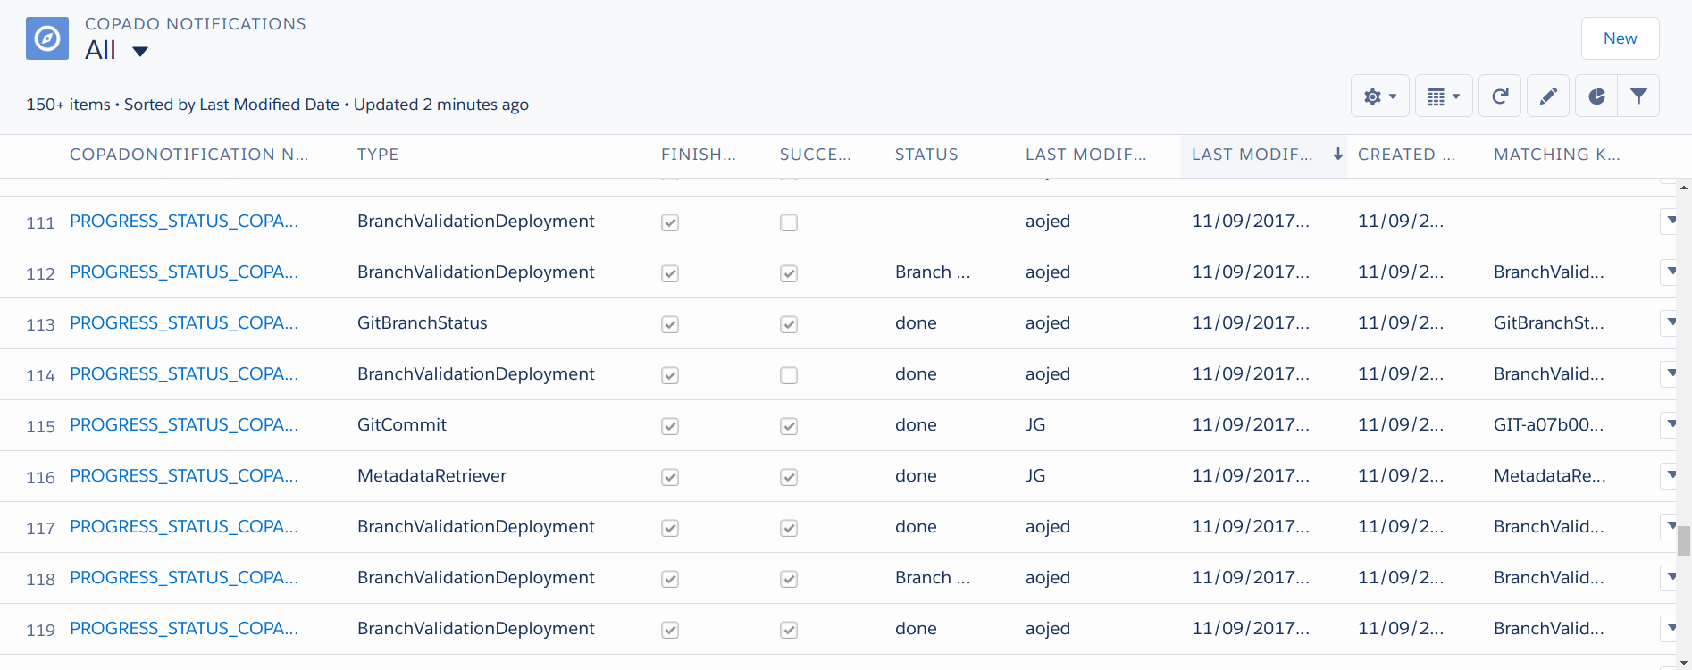Click 'Branch ...' status in row 112

coord(933,272)
